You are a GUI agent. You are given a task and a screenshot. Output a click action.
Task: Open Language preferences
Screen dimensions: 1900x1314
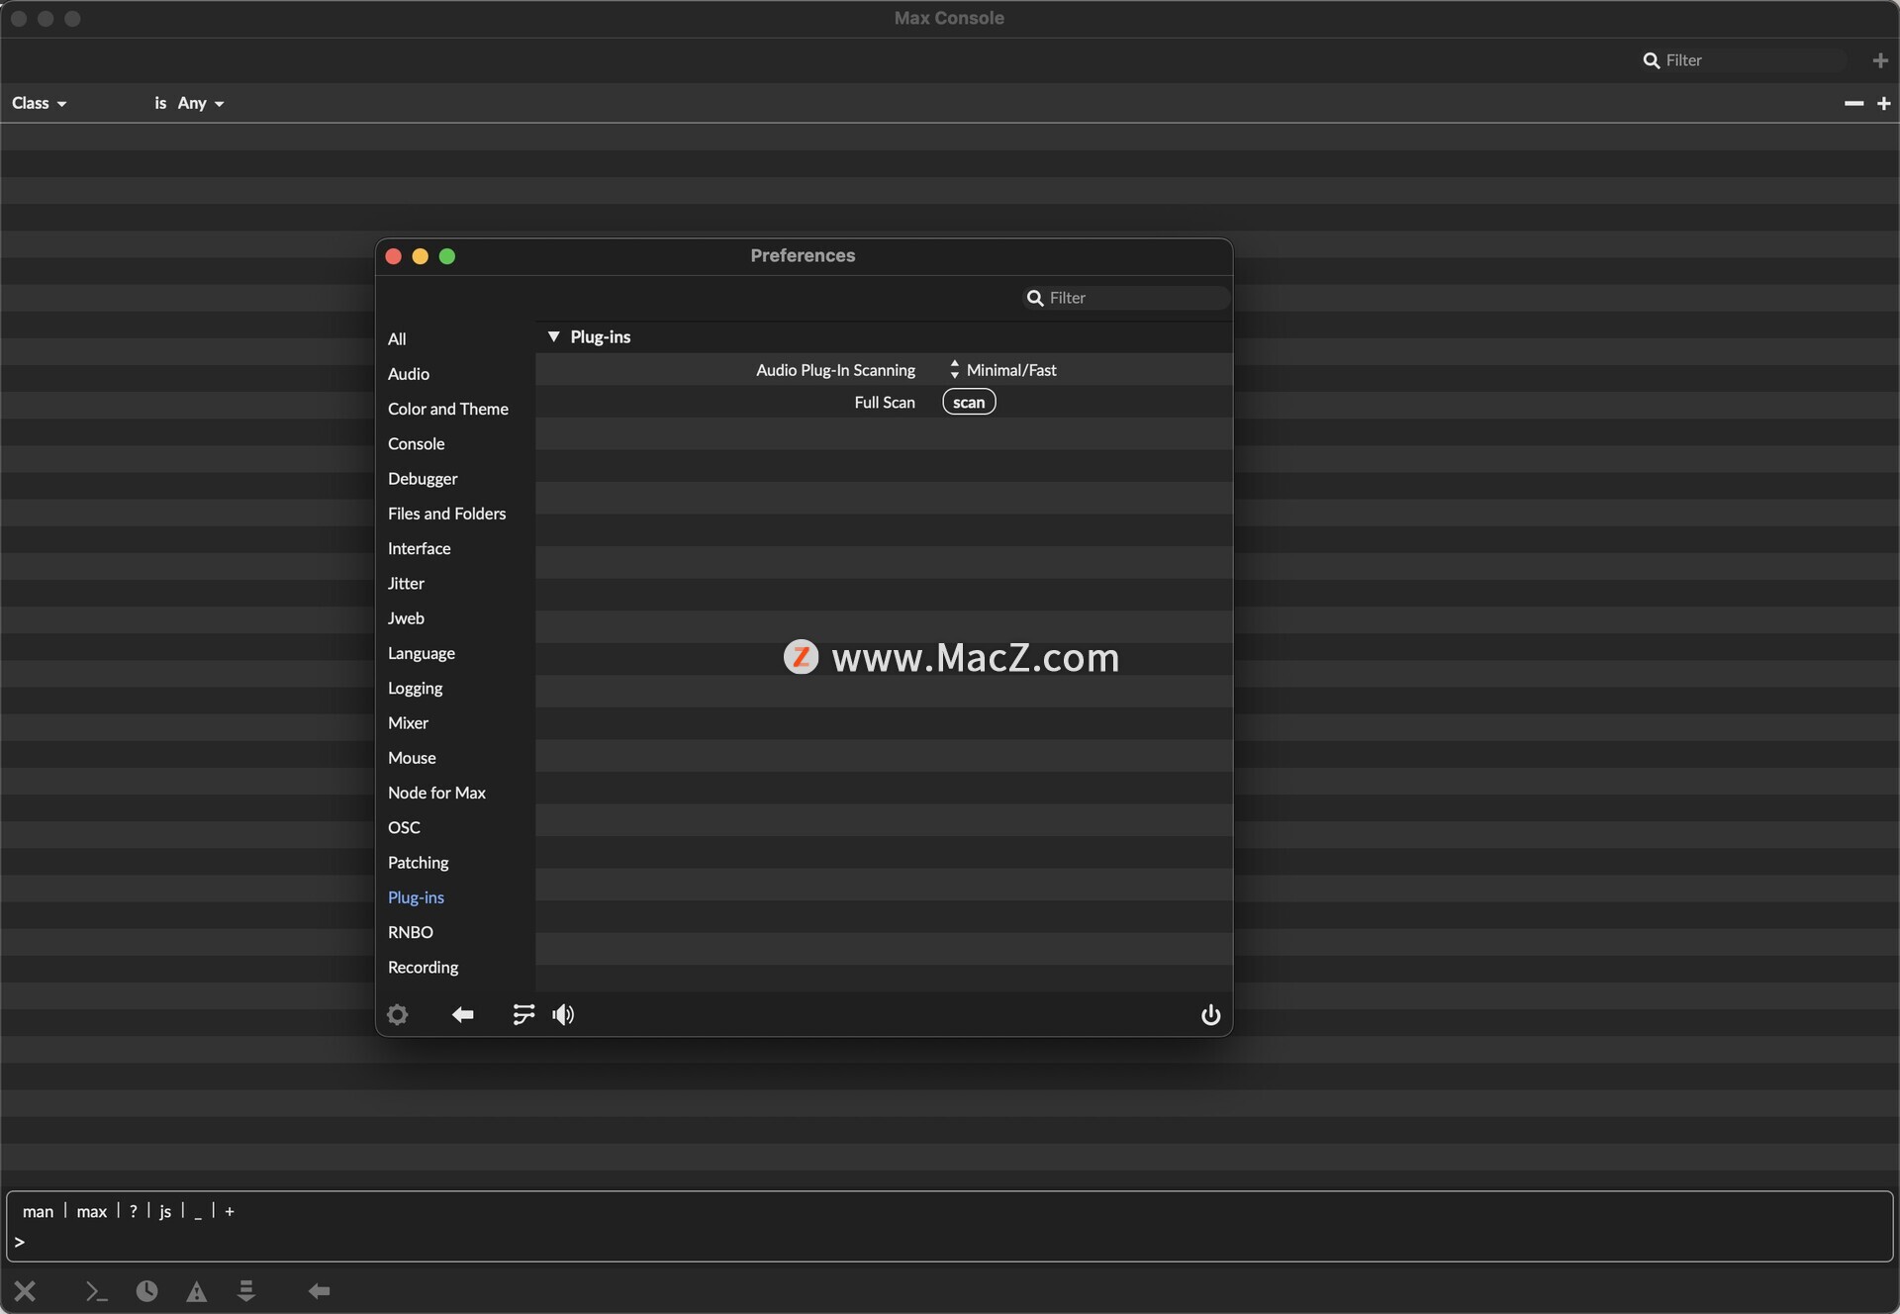[x=422, y=653]
